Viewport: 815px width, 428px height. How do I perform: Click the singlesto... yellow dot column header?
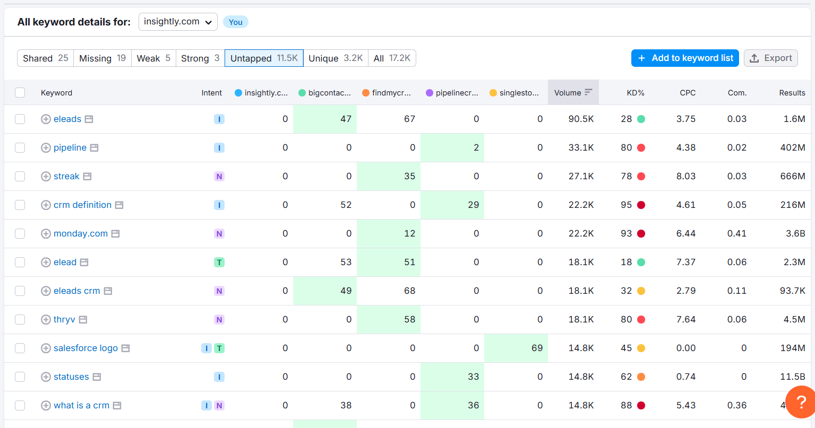514,93
